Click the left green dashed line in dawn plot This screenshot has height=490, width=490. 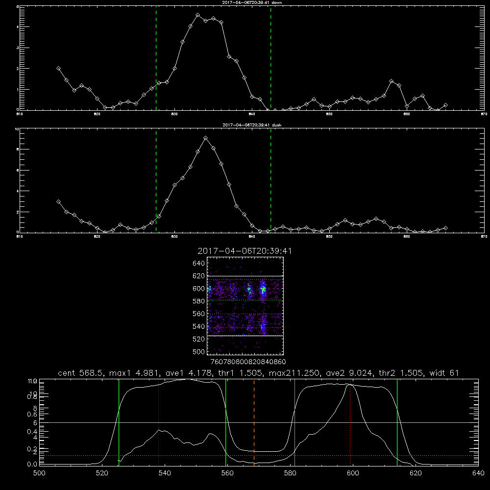[156, 58]
